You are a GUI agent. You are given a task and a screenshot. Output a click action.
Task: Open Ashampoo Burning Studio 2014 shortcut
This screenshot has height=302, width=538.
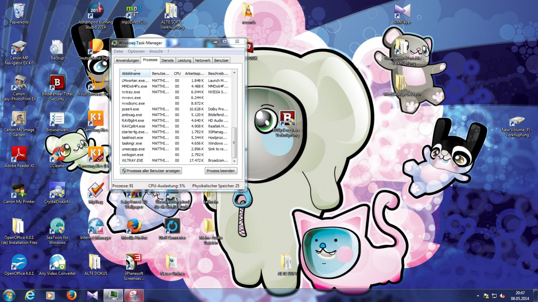point(96,16)
